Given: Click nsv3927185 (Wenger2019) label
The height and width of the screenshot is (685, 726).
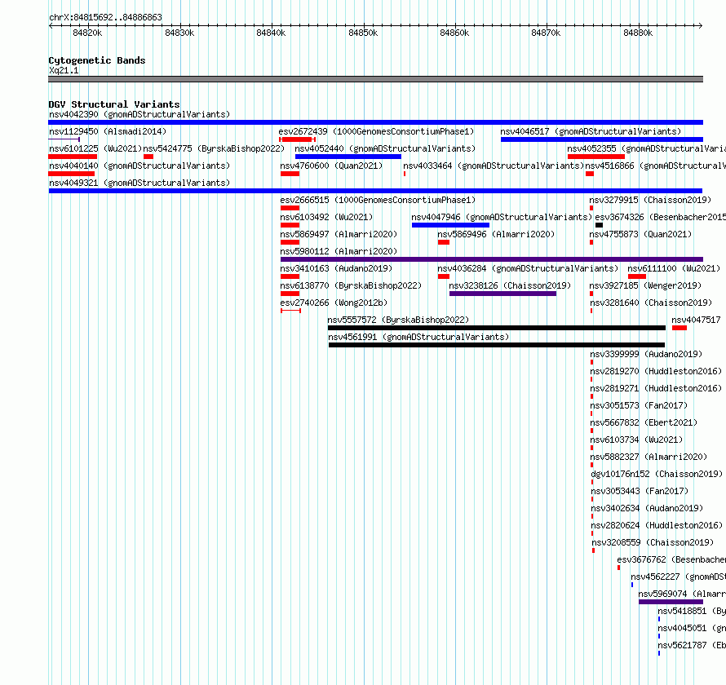Looking at the screenshot, I should click(645, 285).
